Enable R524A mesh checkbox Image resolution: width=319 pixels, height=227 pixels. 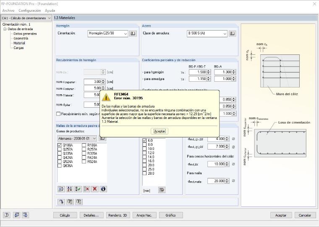point(84,162)
